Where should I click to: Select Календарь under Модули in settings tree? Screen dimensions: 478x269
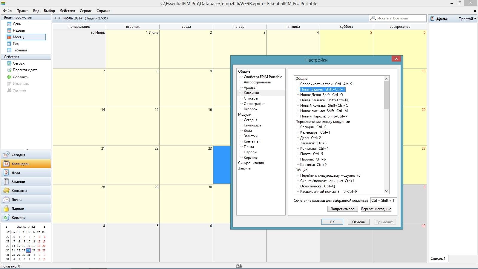pos(252,125)
